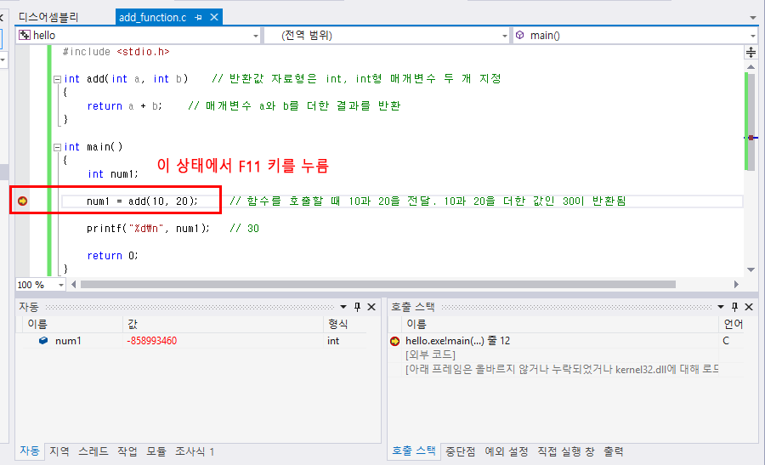Click the horizontal scrollbar left arrow
Image resolution: width=765 pixels, height=465 pixels.
pyautogui.click(x=74, y=285)
